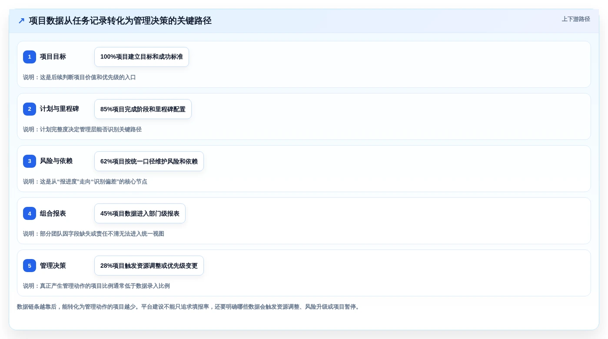Click the note 部分团队因字段缺失或责任不清

pos(93,234)
